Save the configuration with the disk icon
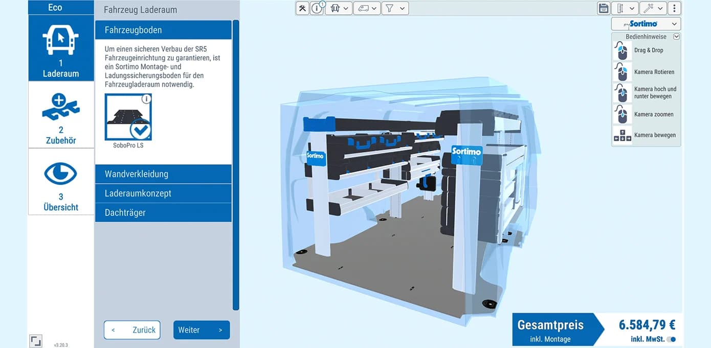711x348 pixels. click(604, 8)
